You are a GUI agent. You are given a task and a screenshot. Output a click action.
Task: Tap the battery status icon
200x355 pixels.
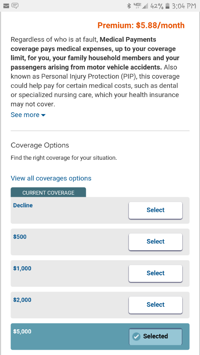167,6
